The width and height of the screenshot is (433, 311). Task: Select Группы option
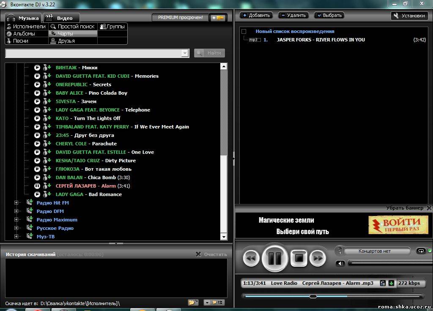pos(112,27)
